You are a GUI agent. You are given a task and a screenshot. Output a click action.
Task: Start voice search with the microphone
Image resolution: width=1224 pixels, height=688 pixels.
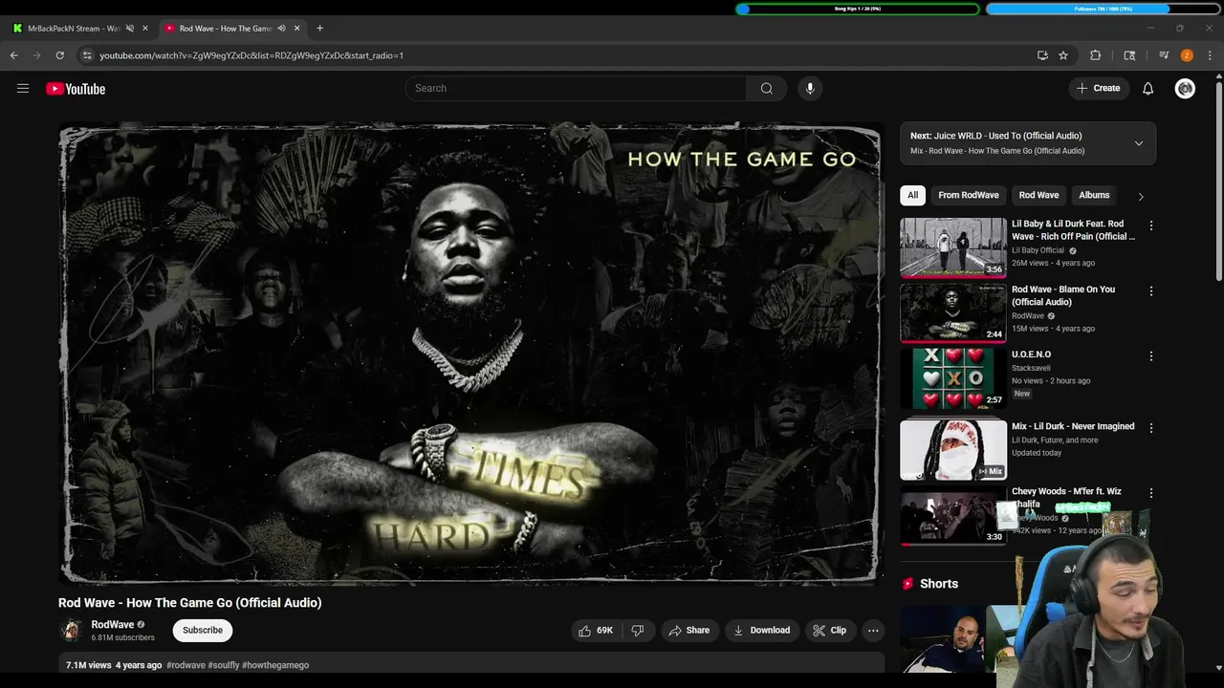click(x=810, y=88)
